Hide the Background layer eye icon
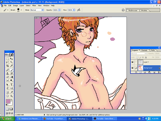Screen dimensions: 161x121 pyautogui.click(x=133, y=68)
